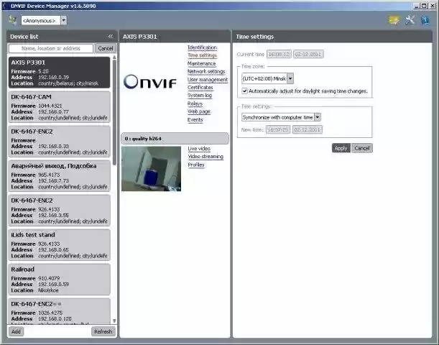Click Cancel in the Time settings panel
The image size is (439, 345).
click(x=362, y=148)
